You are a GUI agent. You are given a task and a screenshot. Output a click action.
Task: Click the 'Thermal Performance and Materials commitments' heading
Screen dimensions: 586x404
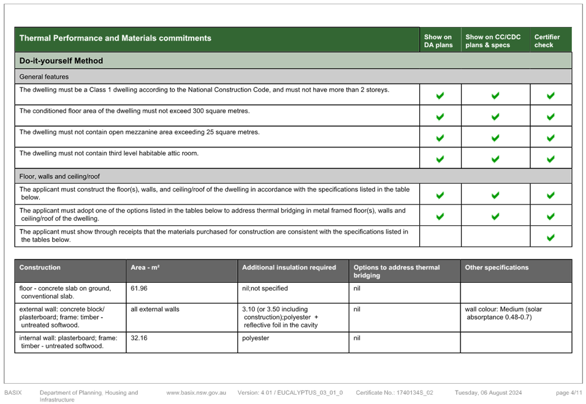115,38
